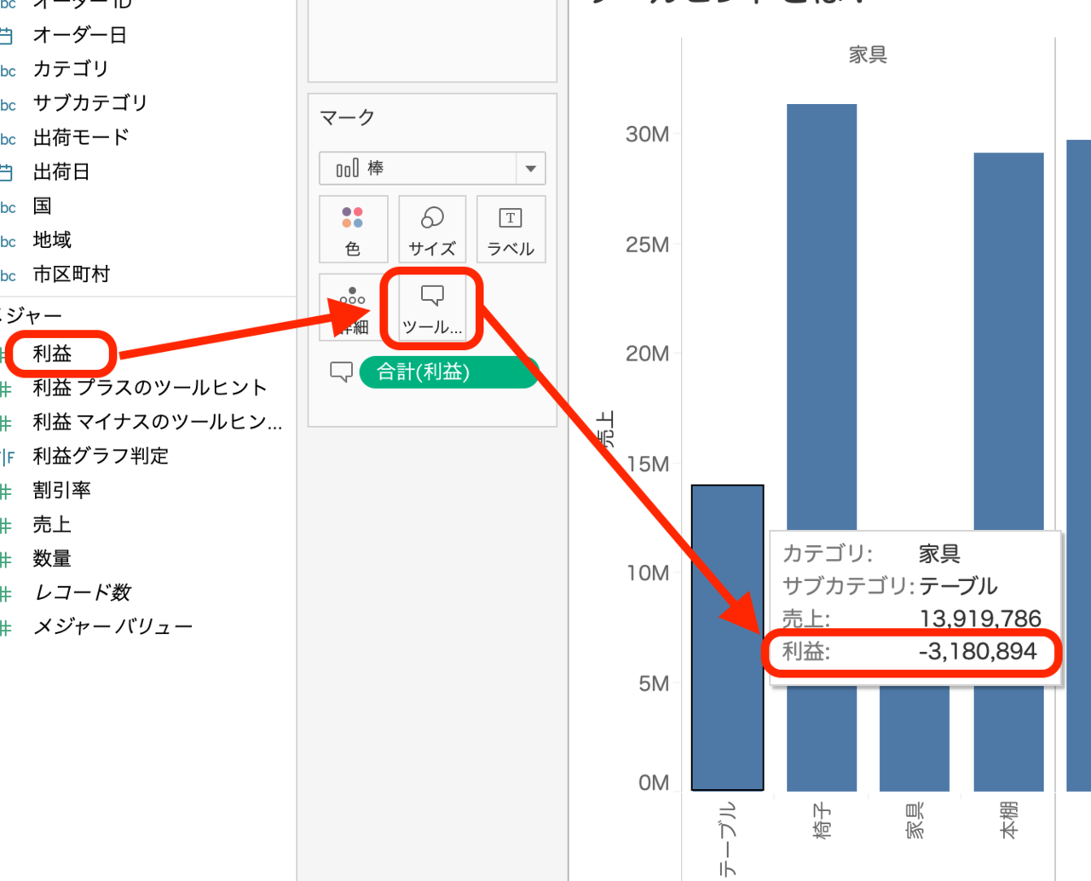Click the type icon beside 利益グラフ判定
Image resolution: width=1091 pixels, height=881 pixels.
click(x=8, y=457)
